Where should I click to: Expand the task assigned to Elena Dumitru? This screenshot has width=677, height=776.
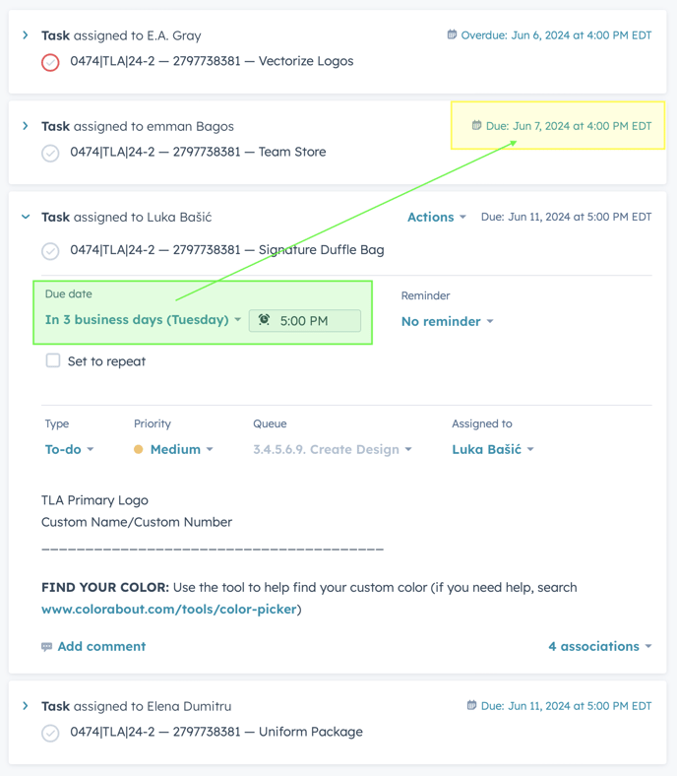tap(26, 706)
